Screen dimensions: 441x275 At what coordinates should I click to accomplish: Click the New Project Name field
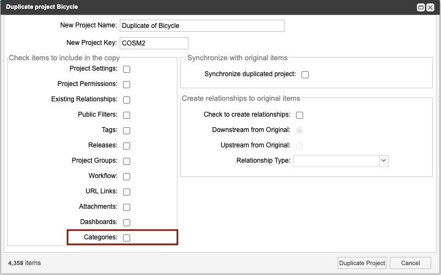[x=202, y=26]
